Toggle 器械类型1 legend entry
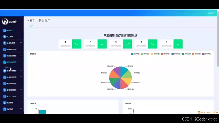Viewport: 219px width, 123px height. (145, 54)
